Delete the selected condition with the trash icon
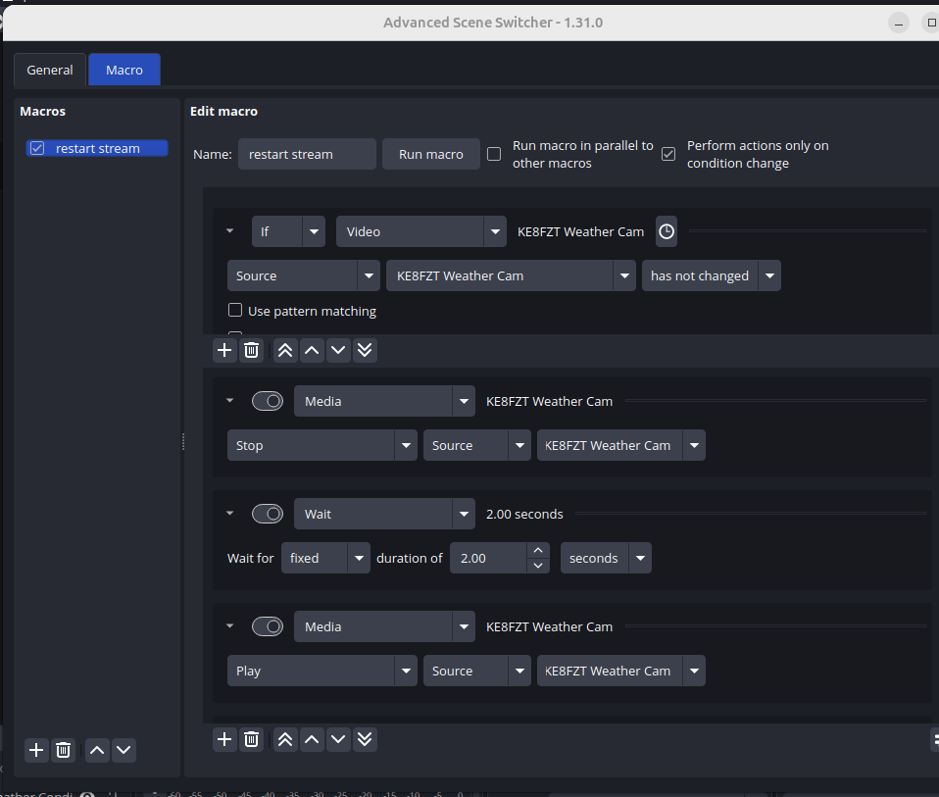Viewport: 939px width, 797px height. (252, 350)
